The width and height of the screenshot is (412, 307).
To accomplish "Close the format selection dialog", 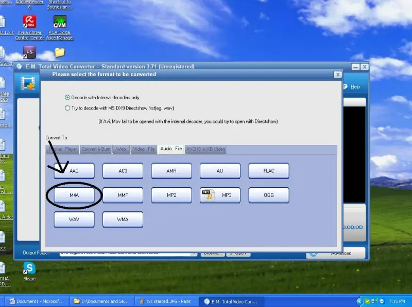I will 338,75.
